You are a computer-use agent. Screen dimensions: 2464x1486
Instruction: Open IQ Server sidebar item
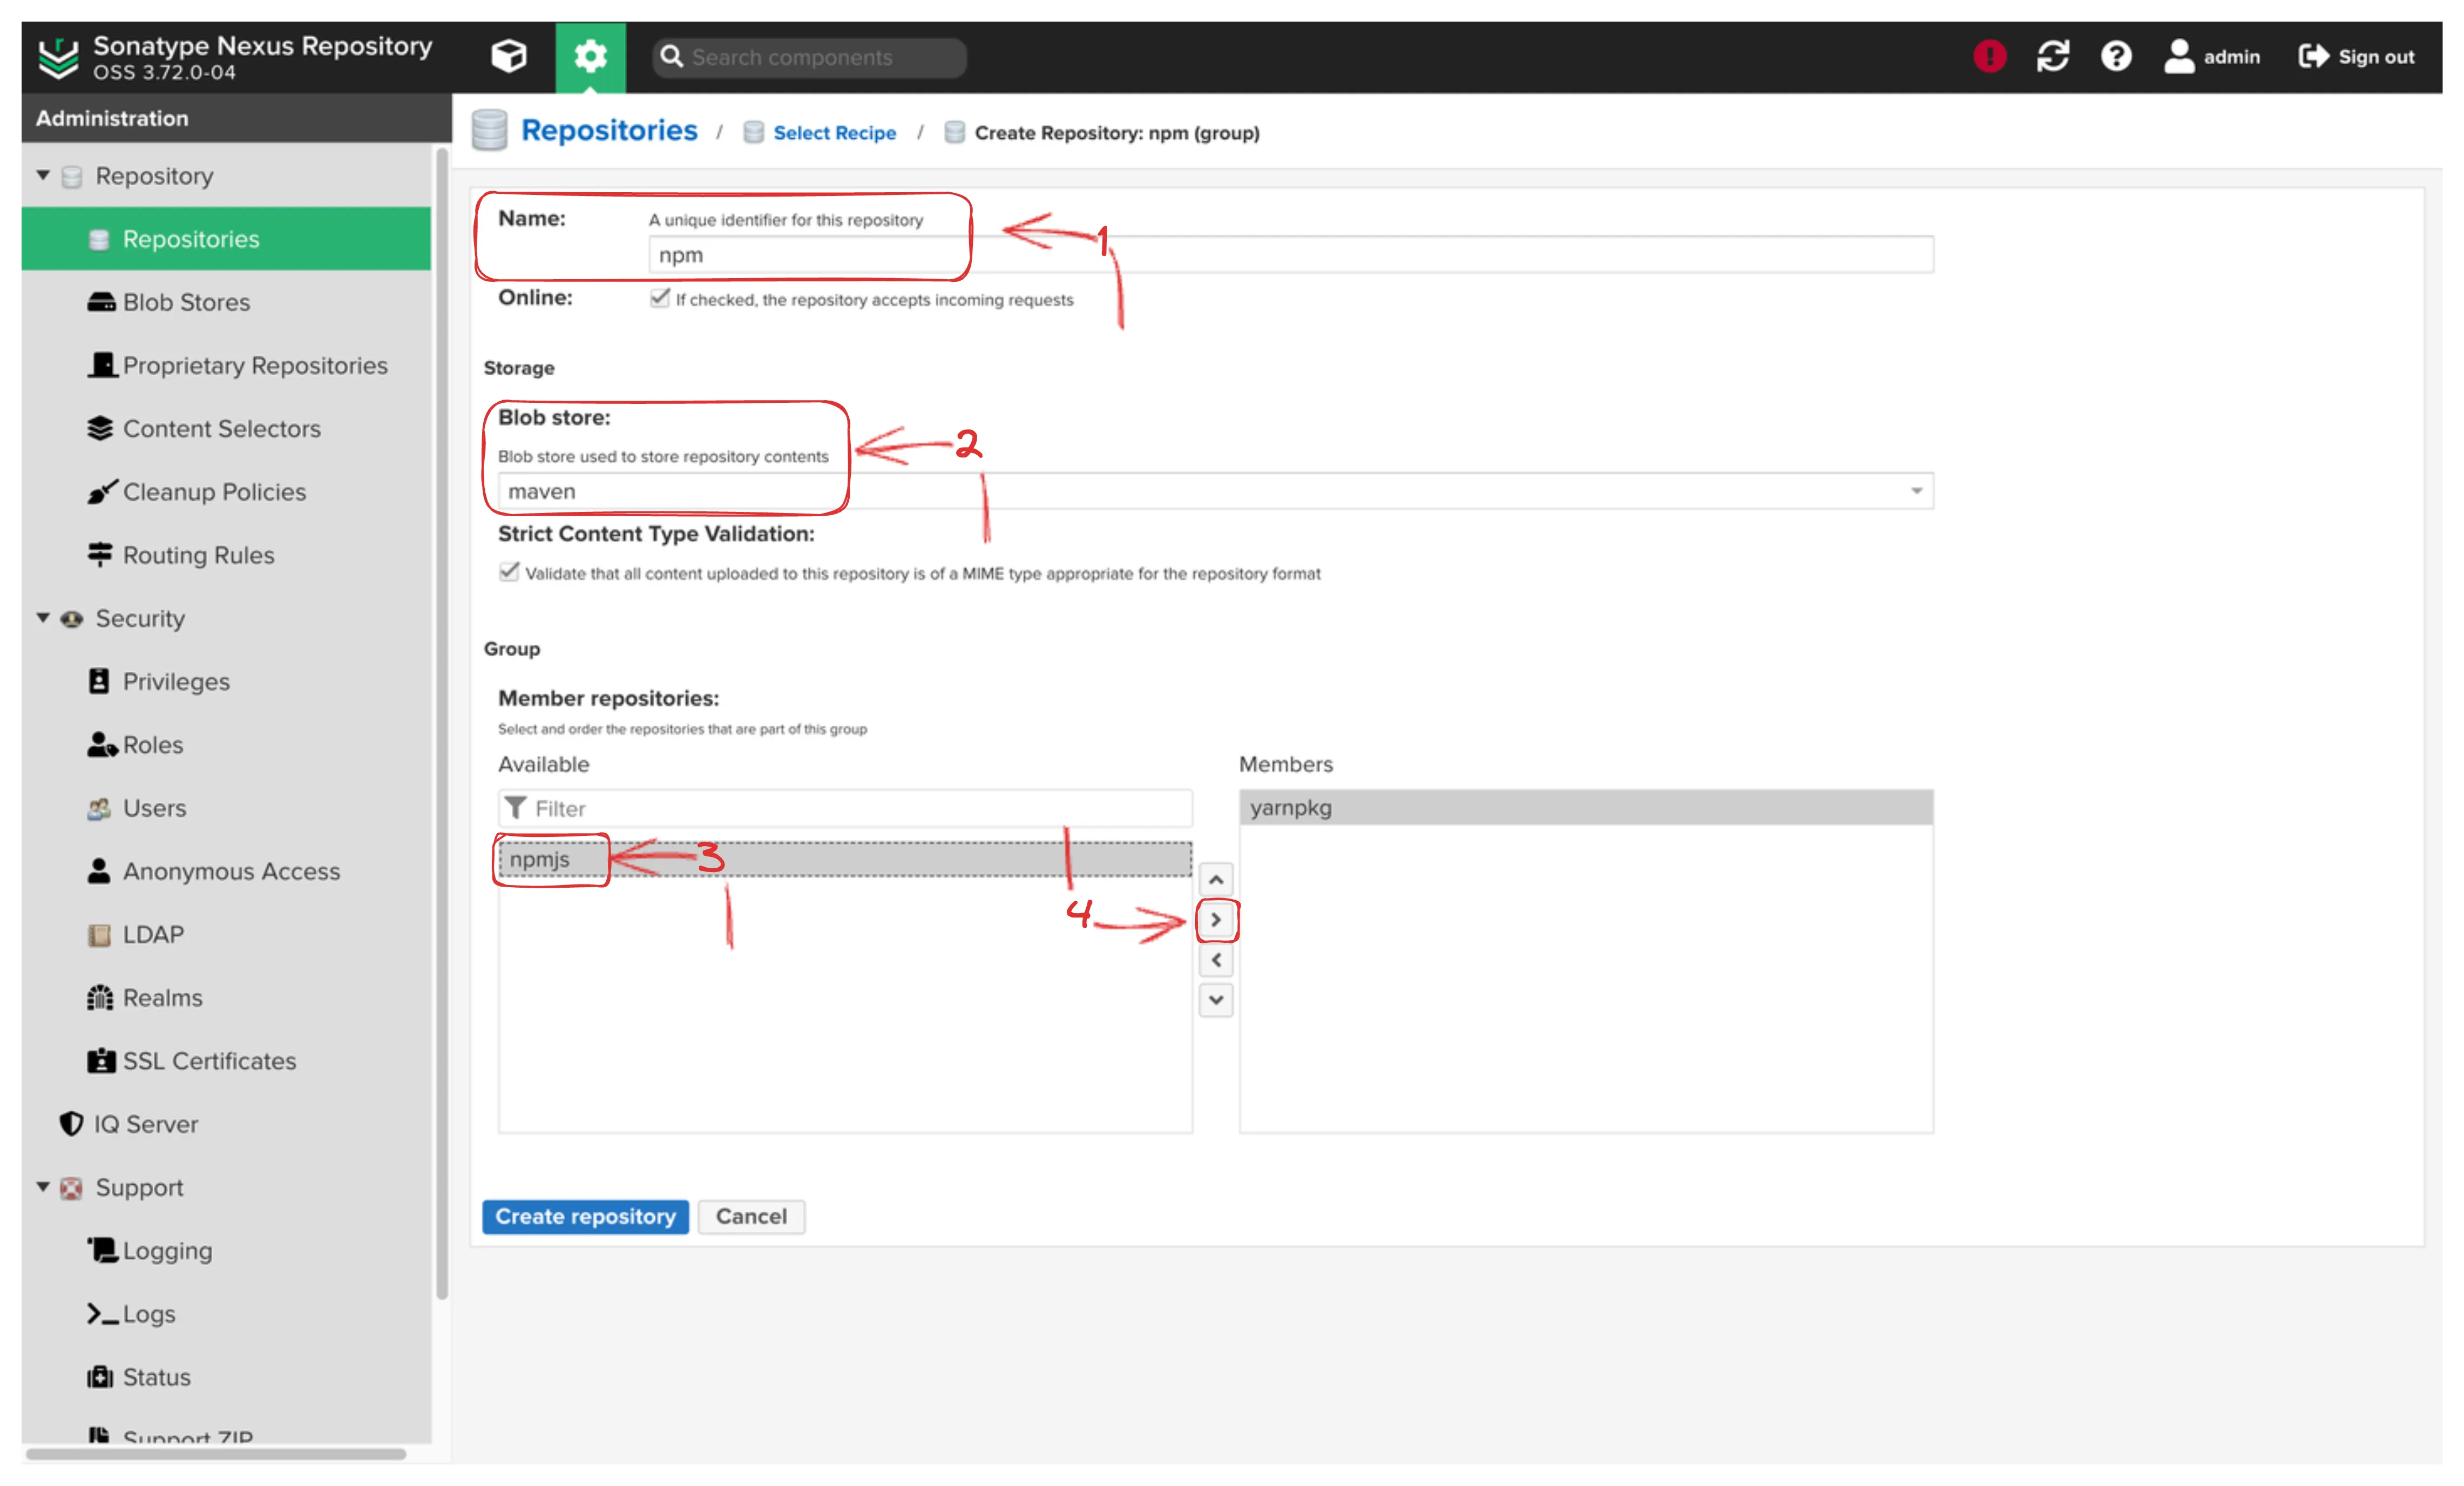click(x=226, y=1124)
